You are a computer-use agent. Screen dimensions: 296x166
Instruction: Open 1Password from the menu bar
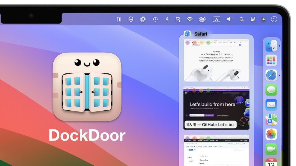[x=142, y=19]
